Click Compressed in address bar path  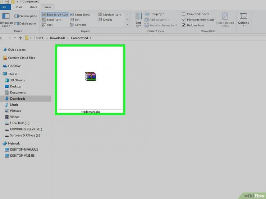pos(79,38)
